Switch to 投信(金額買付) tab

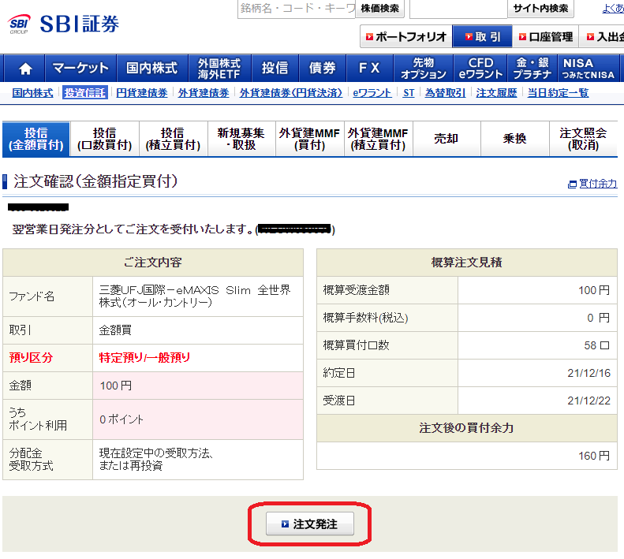click(x=35, y=139)
